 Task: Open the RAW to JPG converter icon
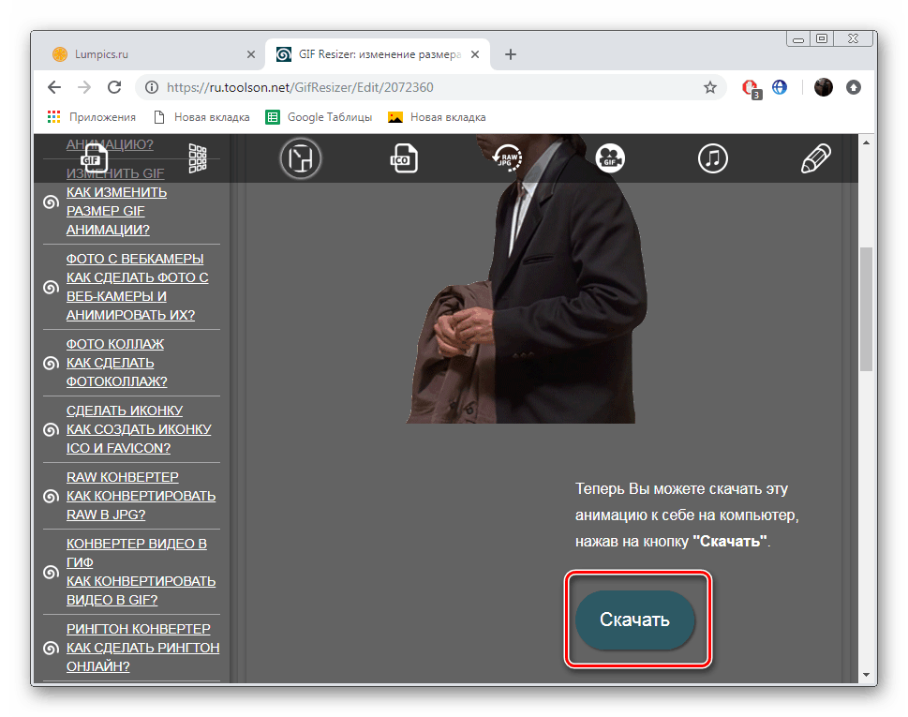[507, 158]
